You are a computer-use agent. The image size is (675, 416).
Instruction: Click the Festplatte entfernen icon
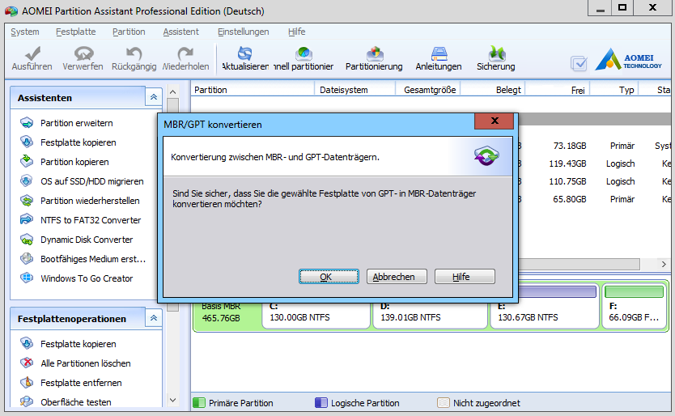[27, 382]
